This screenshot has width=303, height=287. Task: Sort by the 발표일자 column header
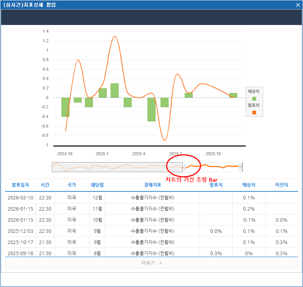20,185
